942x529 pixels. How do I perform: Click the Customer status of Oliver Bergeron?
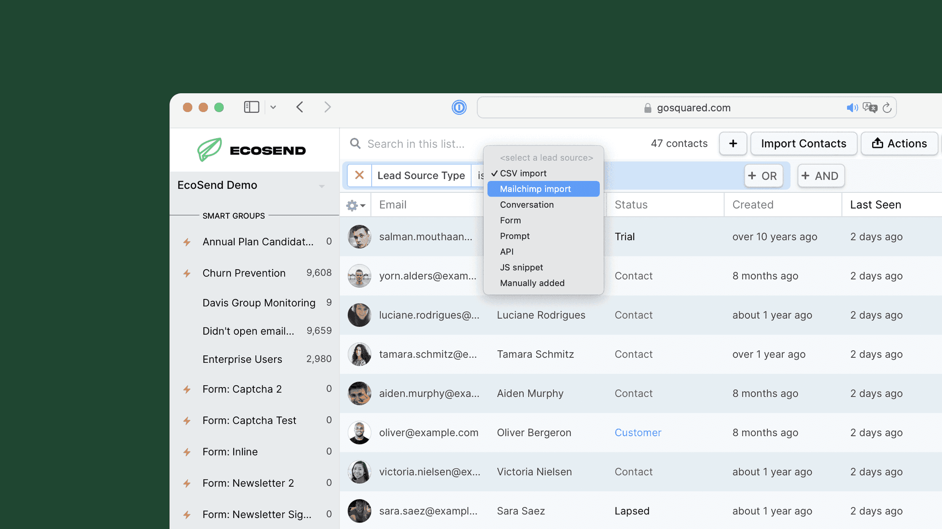pos(638,433)
